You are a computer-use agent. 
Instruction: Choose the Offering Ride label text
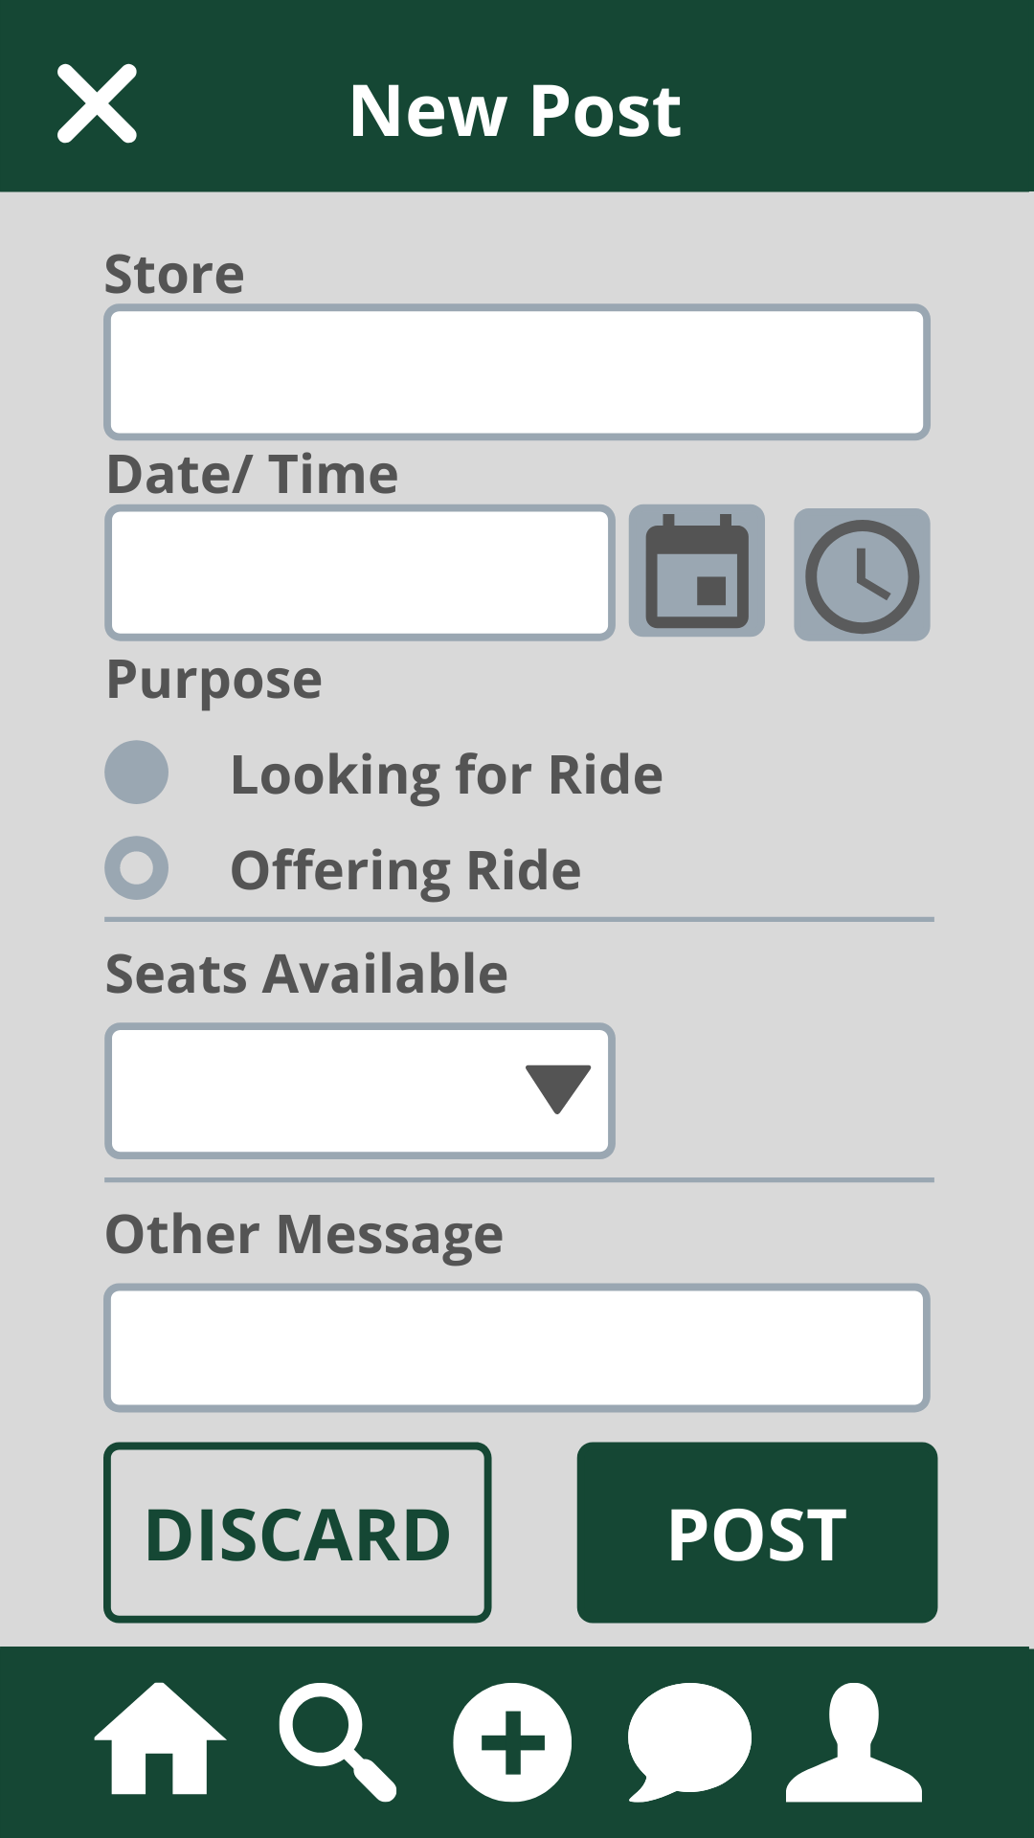pos(406,870)
